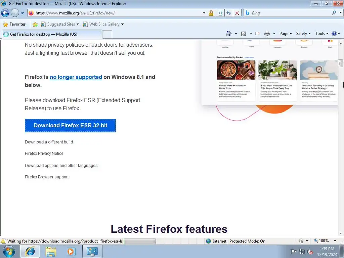
Task: Click the Read Mail envelope icon
Action: point(258,34)
